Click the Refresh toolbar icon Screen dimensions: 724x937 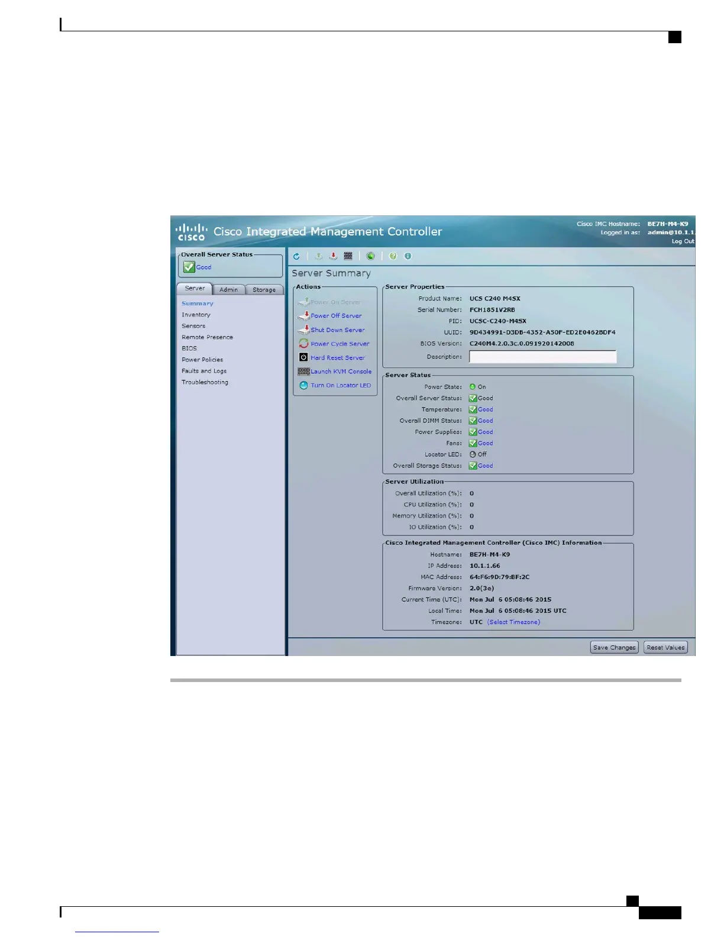point(296,256)
